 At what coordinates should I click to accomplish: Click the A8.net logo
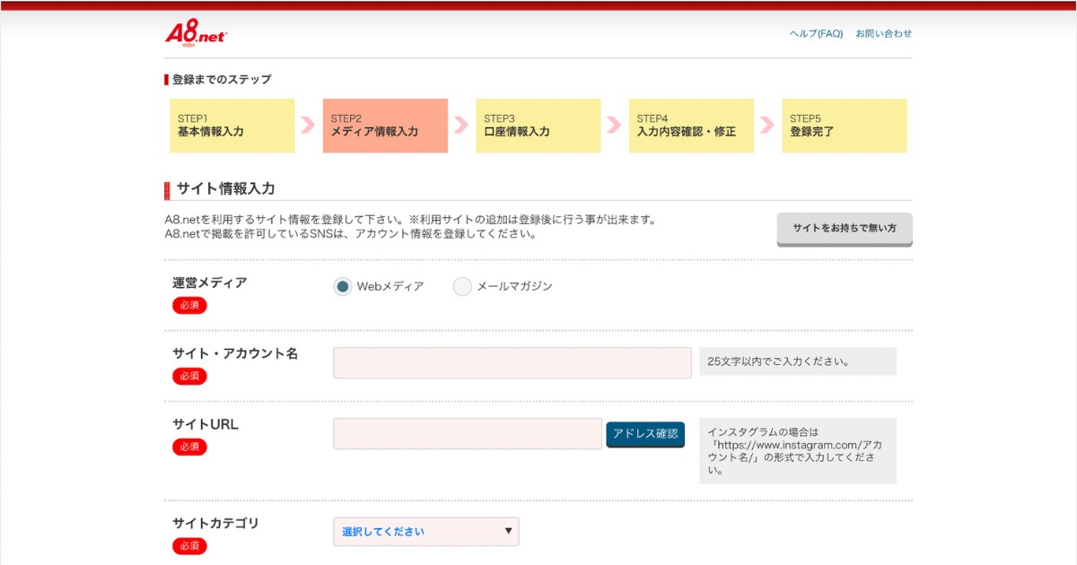pyautogui.click(x=197, y=33)
